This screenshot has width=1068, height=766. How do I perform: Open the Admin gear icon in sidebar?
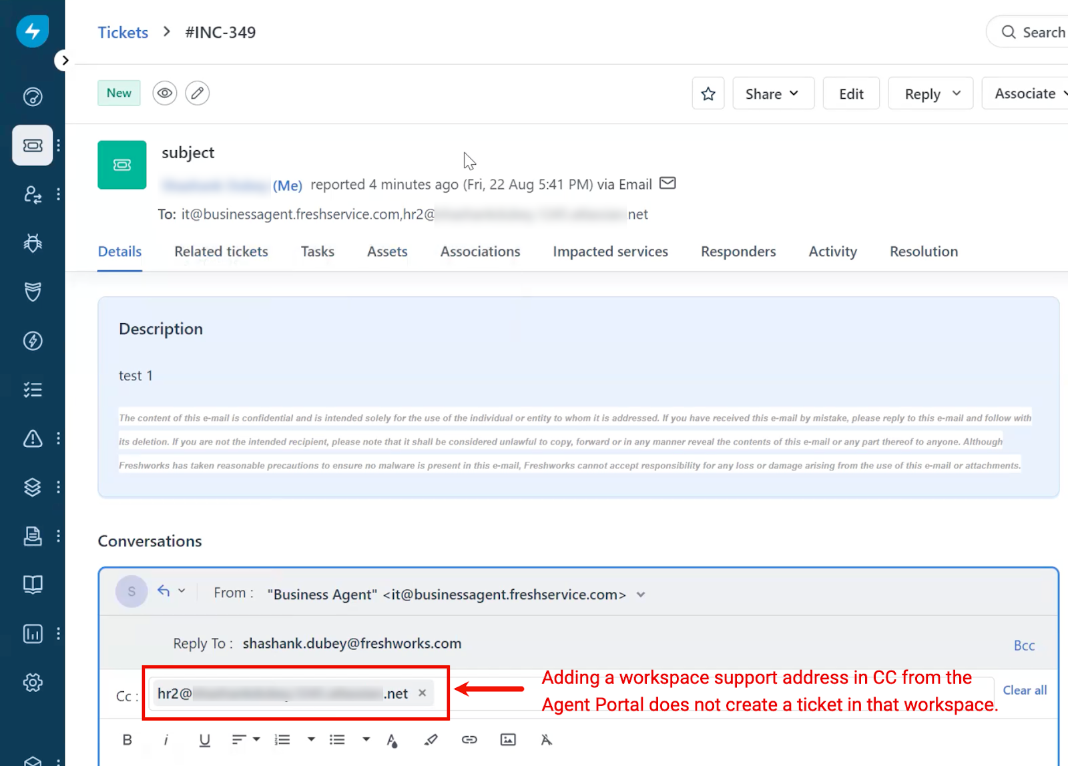(33, 683)
